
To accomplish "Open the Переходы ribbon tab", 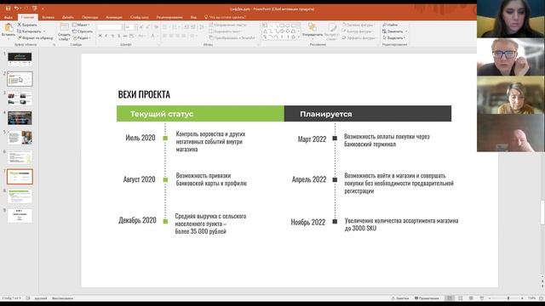I will click(x=90, y=17).
